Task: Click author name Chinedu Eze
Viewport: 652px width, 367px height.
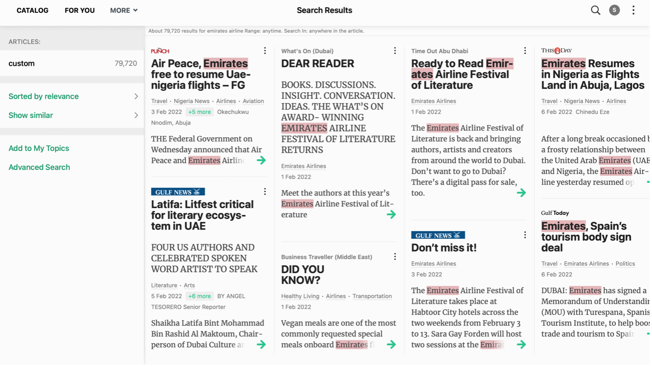Action: click(593, 112)
